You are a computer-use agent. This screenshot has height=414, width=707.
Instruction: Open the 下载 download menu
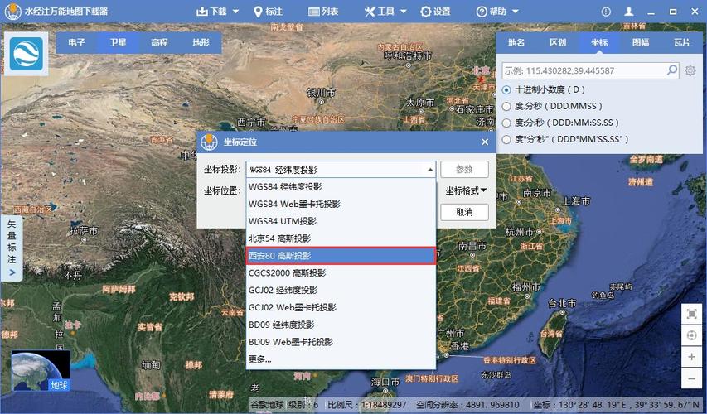pyautogui.click(x=218, y=12)
